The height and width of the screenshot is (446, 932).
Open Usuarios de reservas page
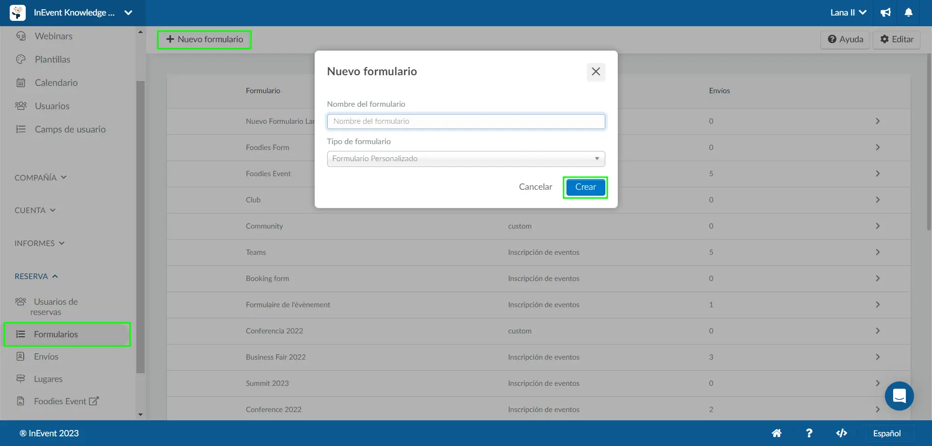point(55,307)
